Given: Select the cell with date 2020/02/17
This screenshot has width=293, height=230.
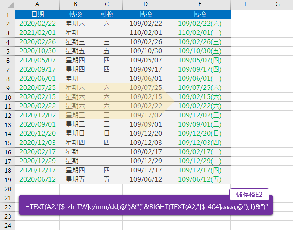Looking at the screenshot, I should click(x=37, y=152).
